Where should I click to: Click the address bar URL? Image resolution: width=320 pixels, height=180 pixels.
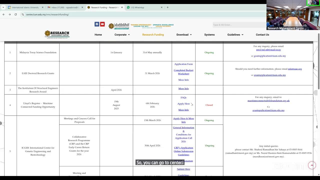[x=47, y=14]
